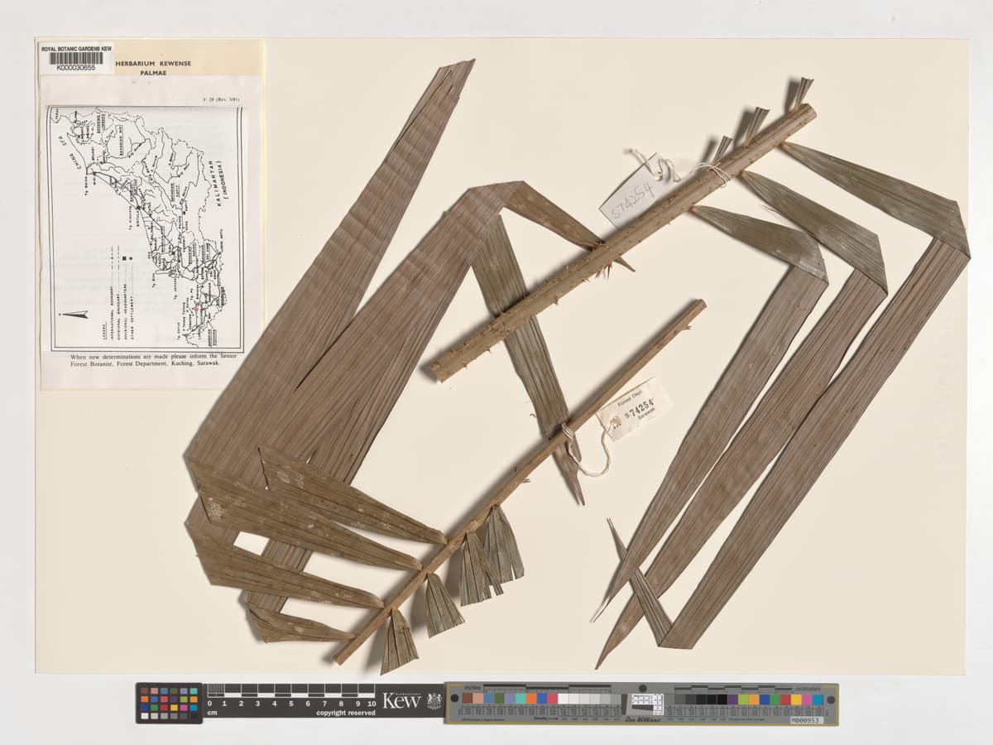The image size is (993, 745).
Task: Click the printed Forest Dept S 74254 Sarawak tag
Action: (633, 409)
